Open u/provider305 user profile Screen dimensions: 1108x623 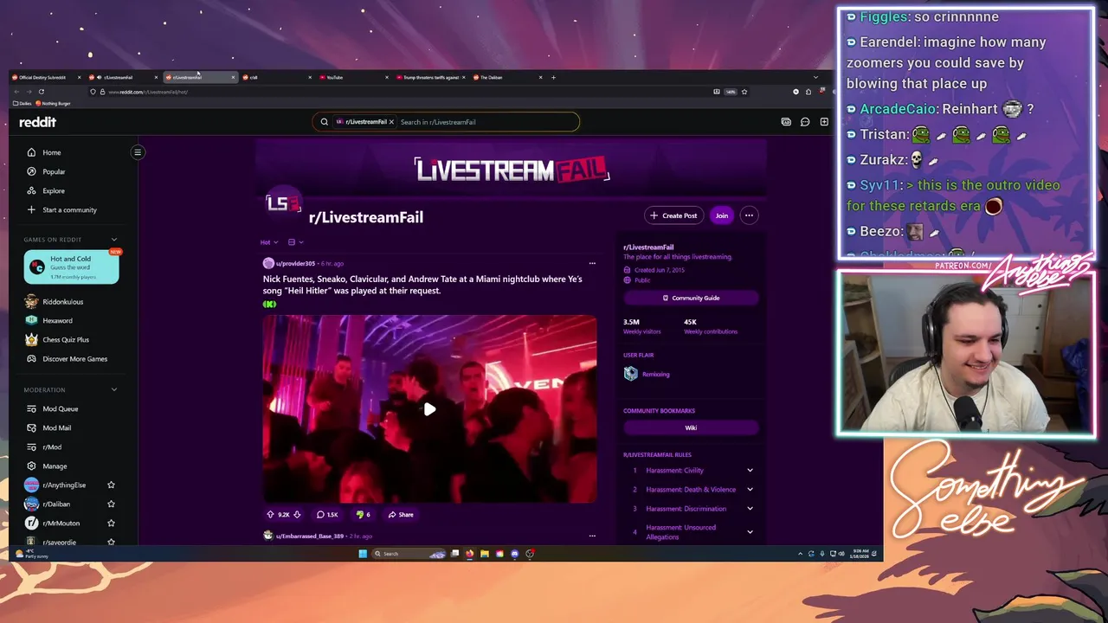295,263
